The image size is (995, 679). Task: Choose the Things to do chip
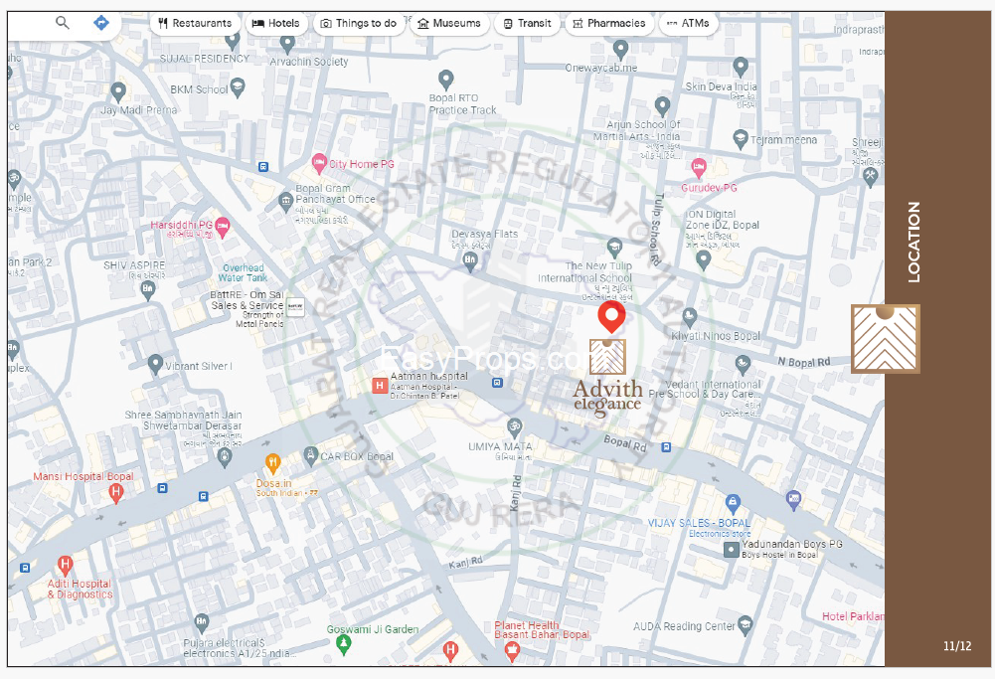pos(359,23)
